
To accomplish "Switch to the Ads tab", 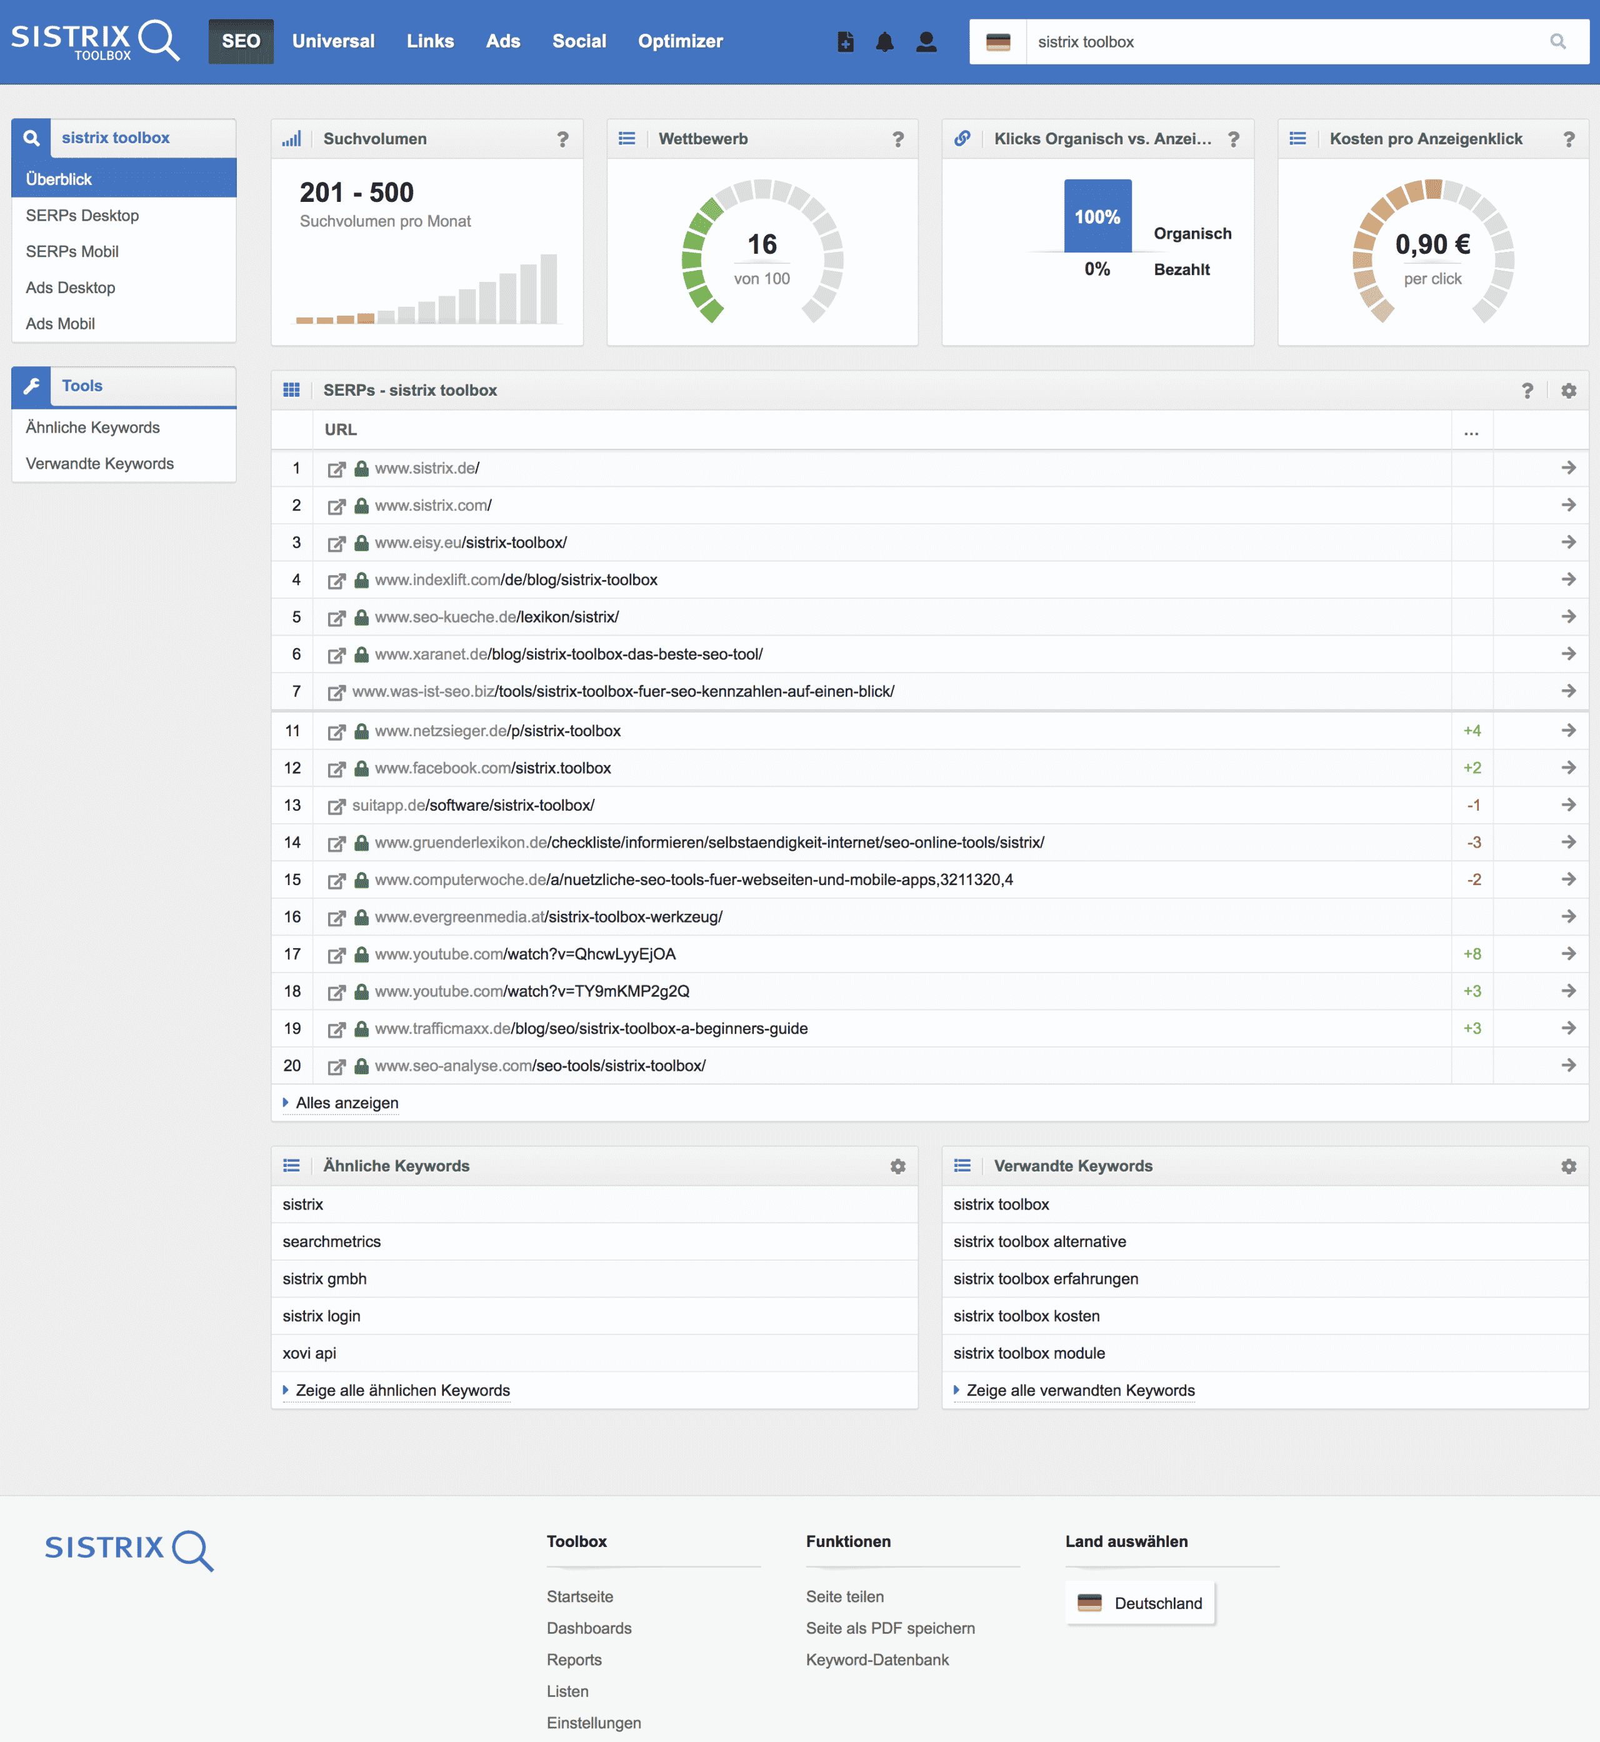I will (x=503, y=41).
